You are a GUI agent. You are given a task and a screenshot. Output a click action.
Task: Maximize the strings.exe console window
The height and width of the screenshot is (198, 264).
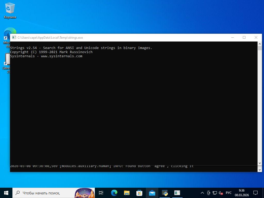pyautogui.click(x=244, y=38)
